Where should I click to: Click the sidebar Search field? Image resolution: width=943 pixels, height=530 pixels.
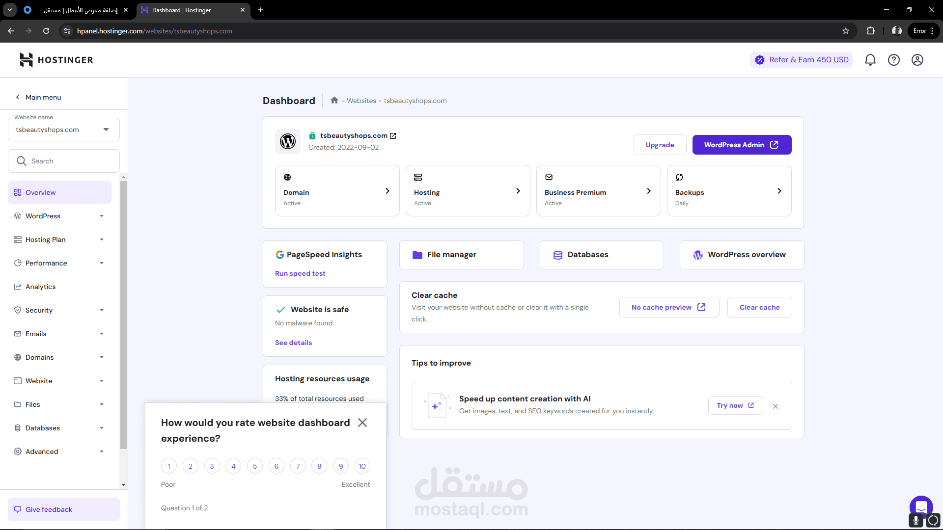coord(64,161)
